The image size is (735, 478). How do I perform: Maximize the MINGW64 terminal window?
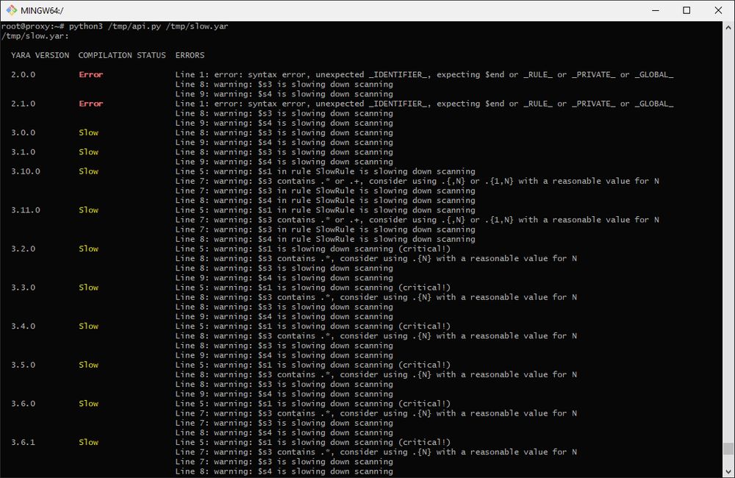pos(686,10)
